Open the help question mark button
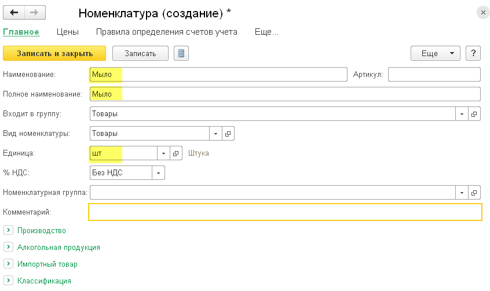The image size is (490, 291). tap(473, 53)
